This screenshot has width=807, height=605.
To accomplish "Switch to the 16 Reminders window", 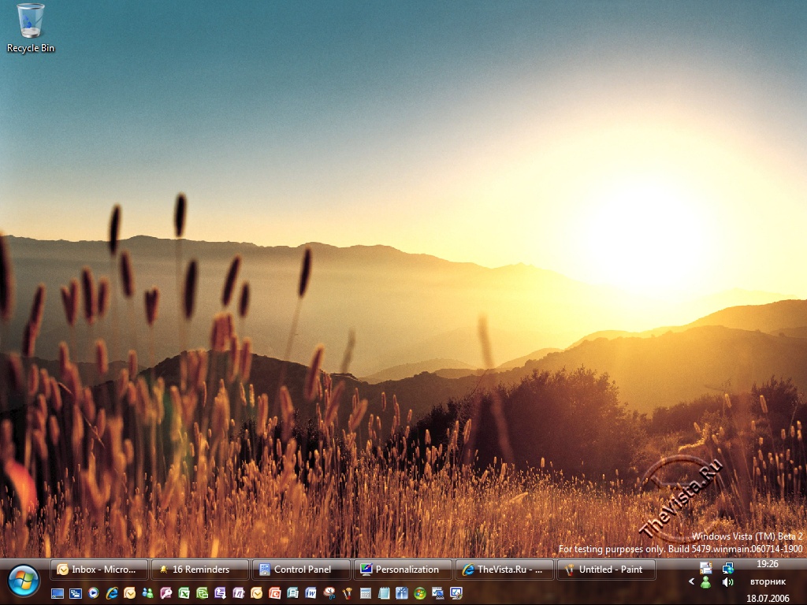I will [x=200, y=570].
